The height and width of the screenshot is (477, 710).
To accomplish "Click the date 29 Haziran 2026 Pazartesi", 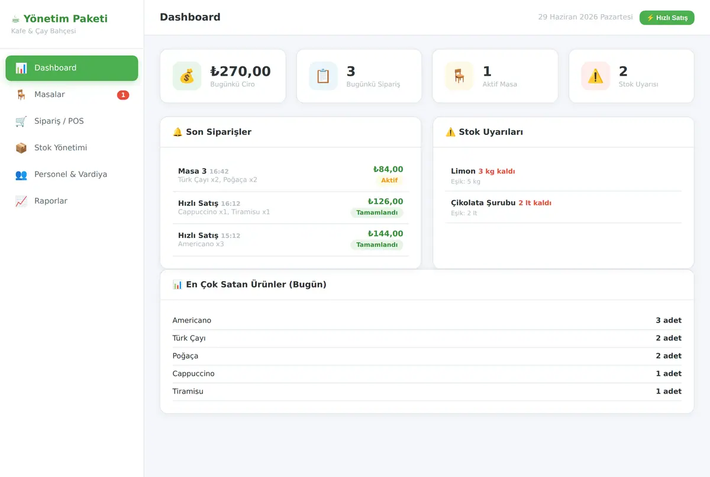I will 585,17.
